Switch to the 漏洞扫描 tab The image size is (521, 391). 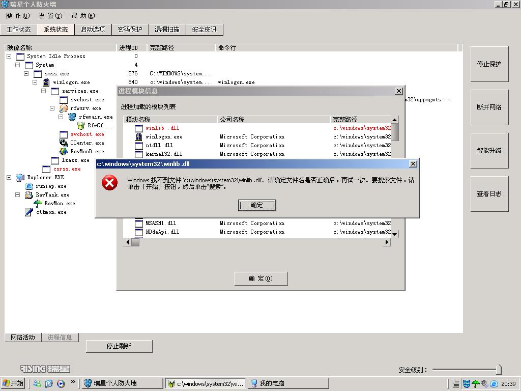tap(167, 29)
